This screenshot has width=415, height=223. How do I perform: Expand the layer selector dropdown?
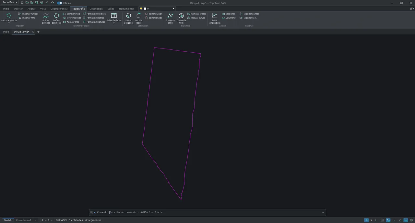(x=173, y=9)
